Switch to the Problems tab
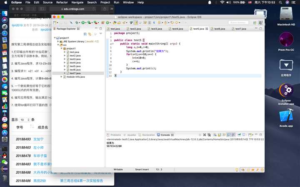The image size is (300, 187). (114, 135)
